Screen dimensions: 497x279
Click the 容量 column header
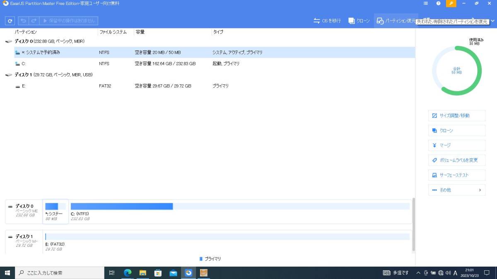point(140,32)
